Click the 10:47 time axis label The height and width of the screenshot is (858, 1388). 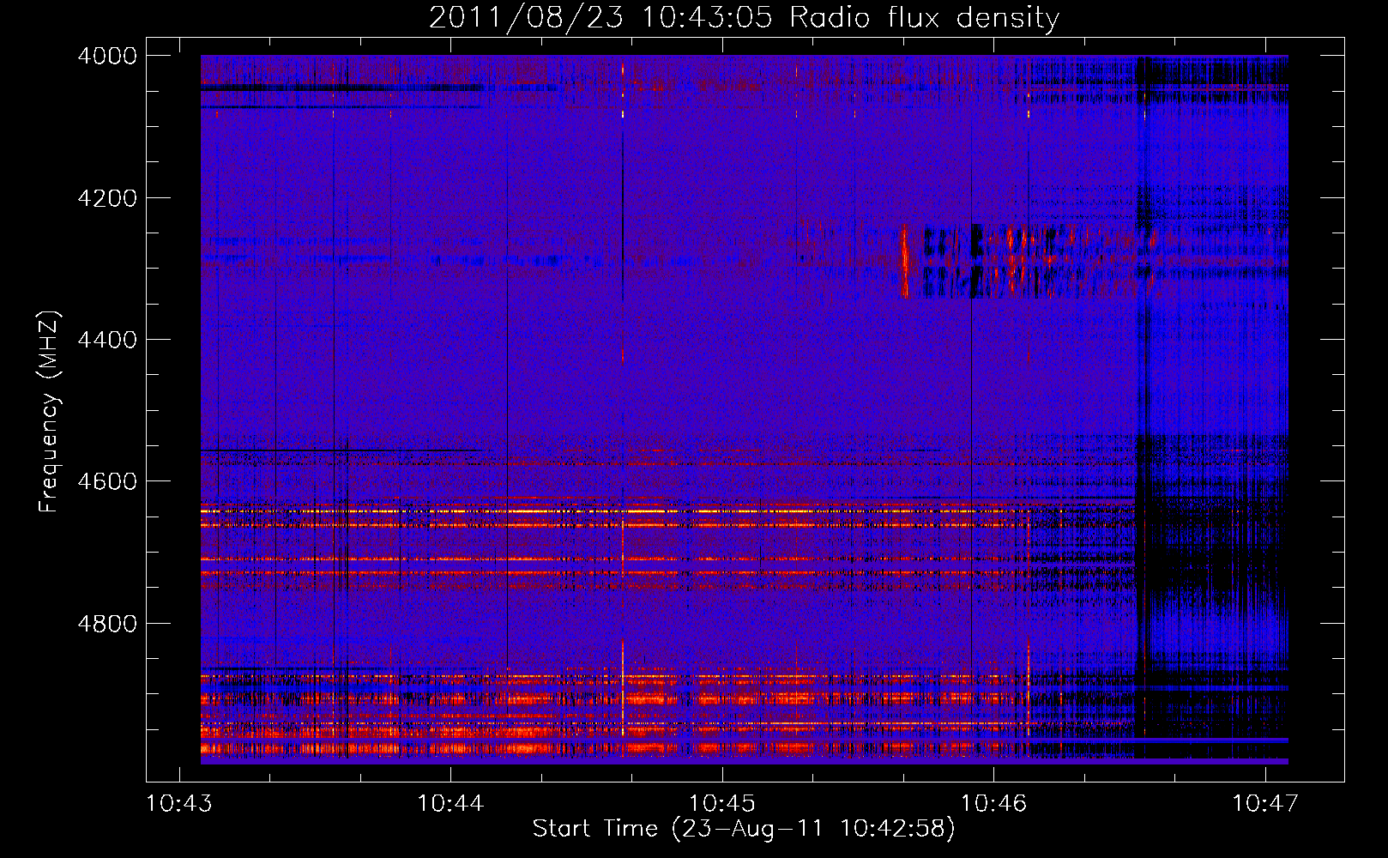point(1265,803)
